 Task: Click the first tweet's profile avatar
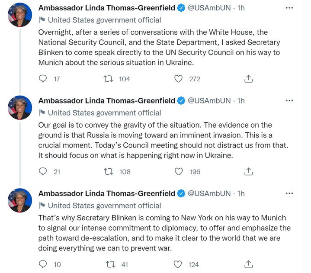pyautogui.click(x=20, y=15)
